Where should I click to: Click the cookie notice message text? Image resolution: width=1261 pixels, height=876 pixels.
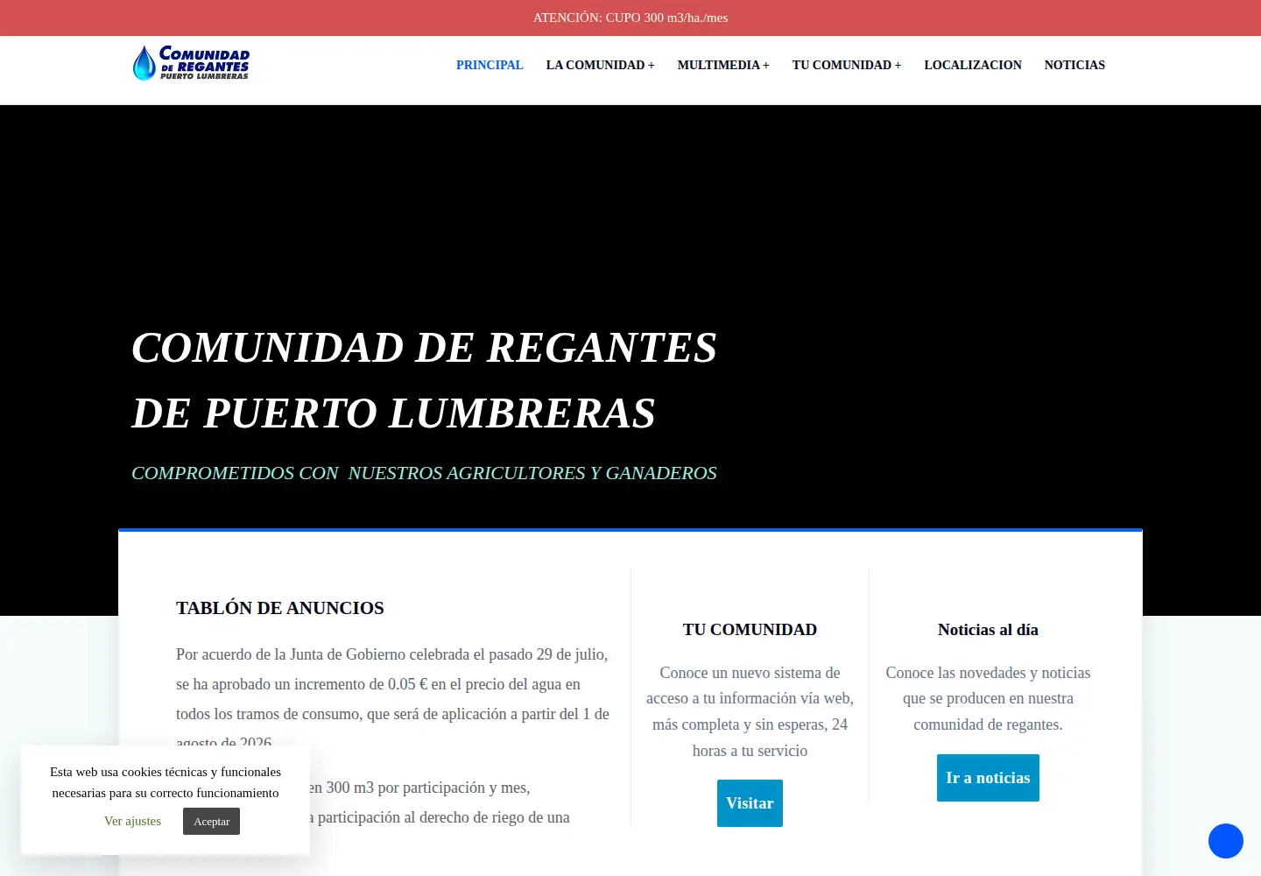click(166, 782)
